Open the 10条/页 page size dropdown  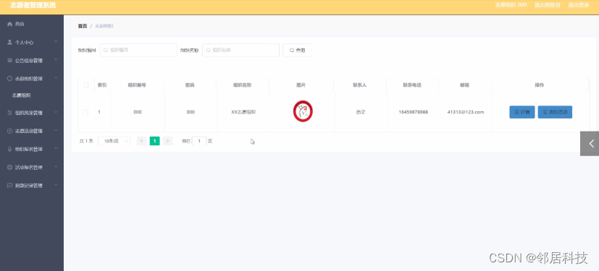(x=114, y=141)
